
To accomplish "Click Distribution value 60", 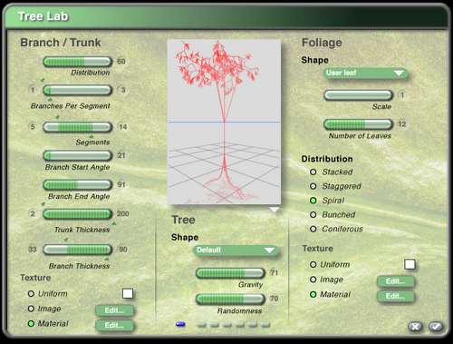I will coord(121,62).
